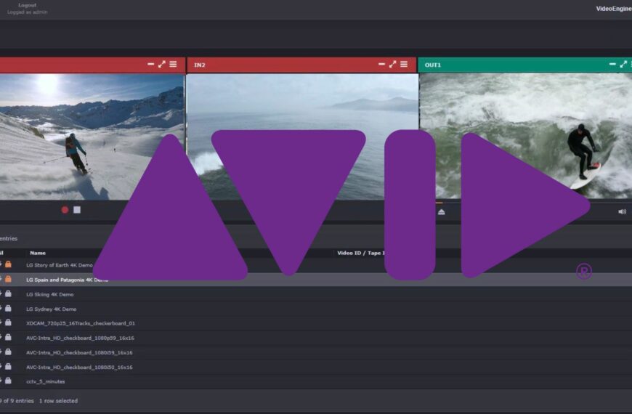Image resolution: width=632 pixels, height=414 pixels.
Task: Eject the clip in OUT1 player
Action: coord(442,211)
